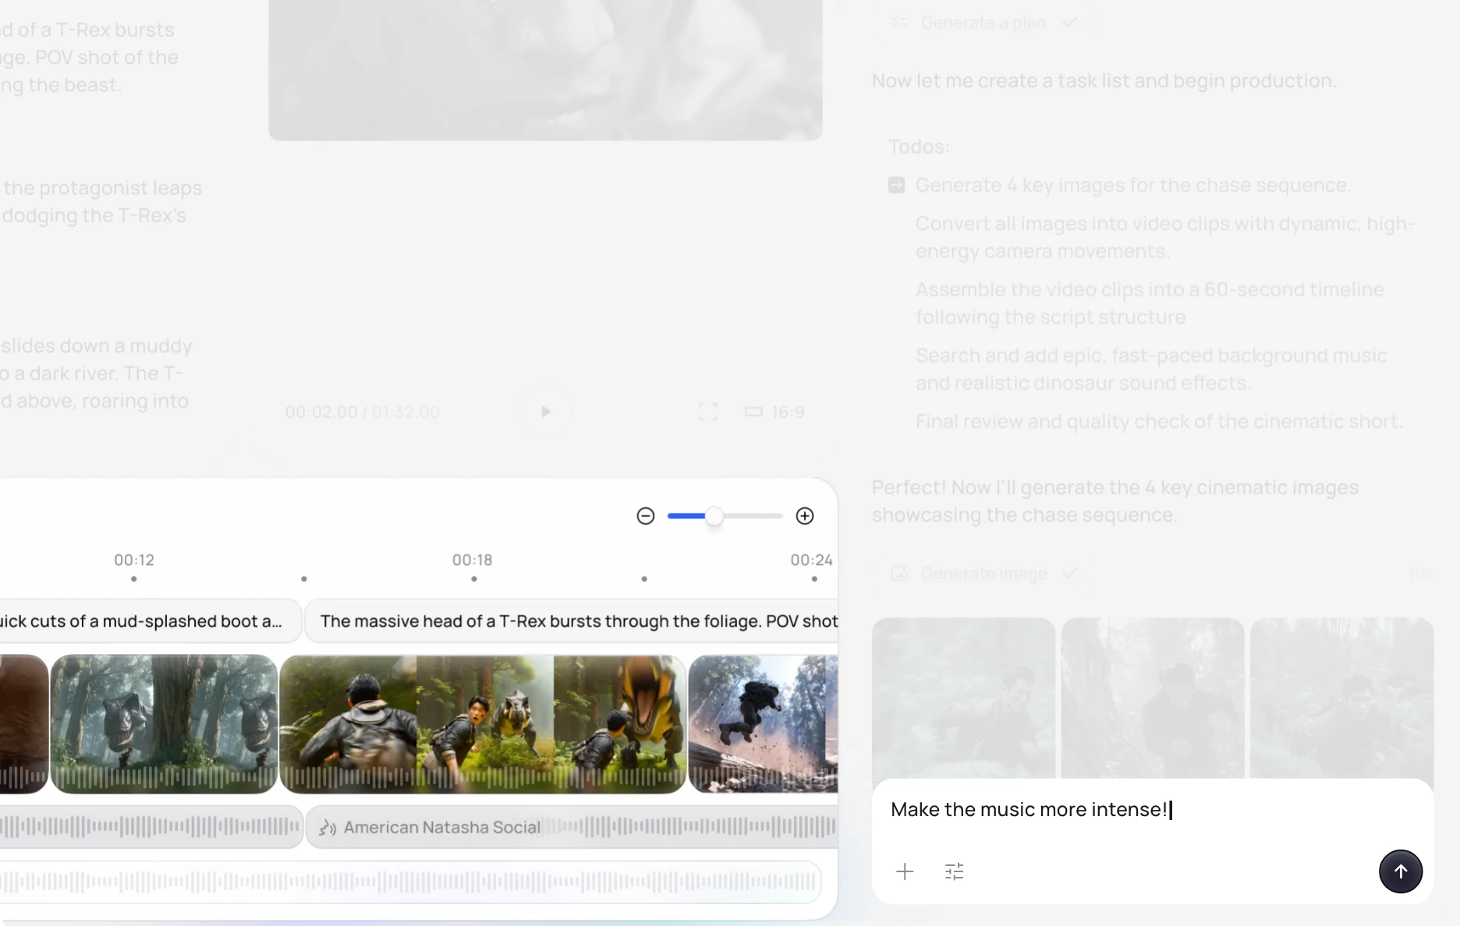The height and width of the screenshot is (926, 1460).
Task: Adjust the timeline zoom slider
Action: point(714,515)
